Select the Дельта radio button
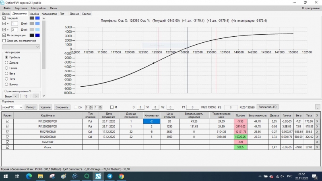This screenshot has height=181, width=322. (6, 62)
